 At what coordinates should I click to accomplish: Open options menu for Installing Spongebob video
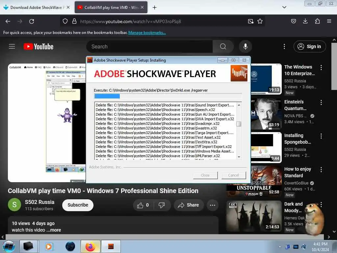tap(321, 136)
